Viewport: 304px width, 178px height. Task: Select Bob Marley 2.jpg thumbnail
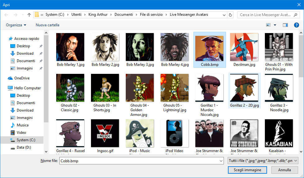[x=105, y=47]
